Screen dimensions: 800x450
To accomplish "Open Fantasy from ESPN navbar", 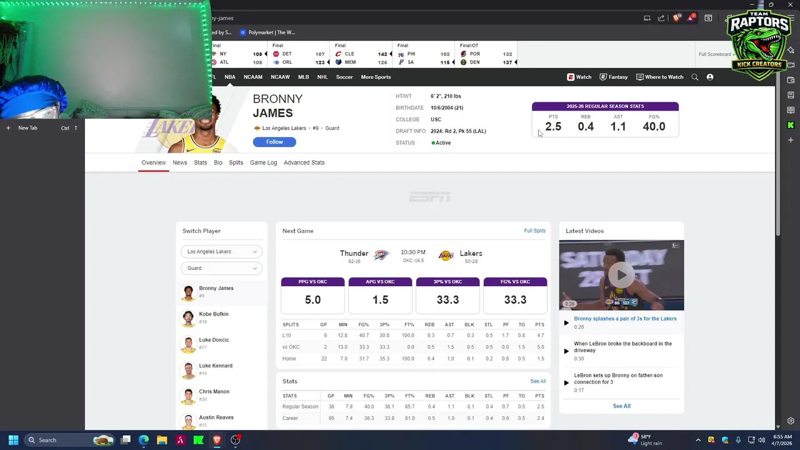I will coord(613,77).
